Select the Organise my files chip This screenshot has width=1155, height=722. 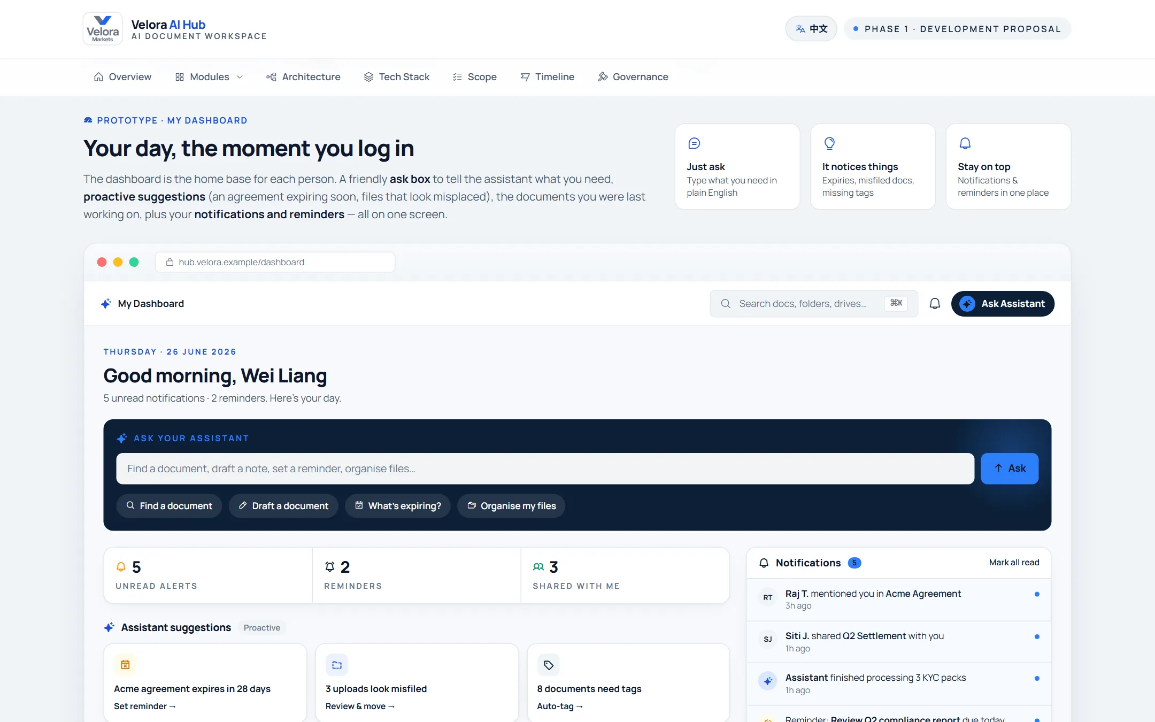coord(511,506)
